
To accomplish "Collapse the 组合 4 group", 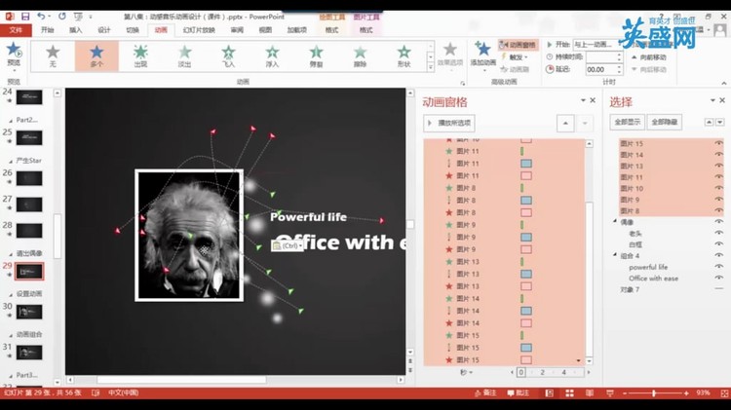I will tap(615, 255).
